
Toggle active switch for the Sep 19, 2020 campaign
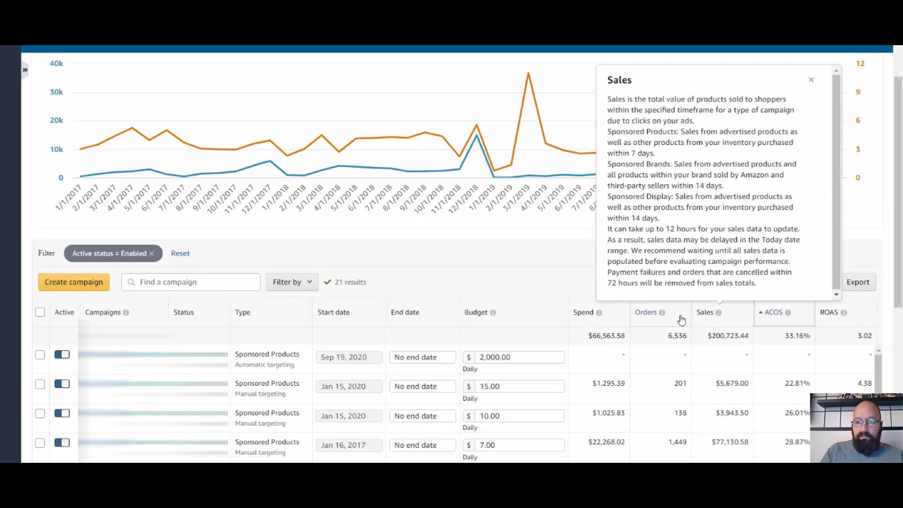[x=62, y=355]
